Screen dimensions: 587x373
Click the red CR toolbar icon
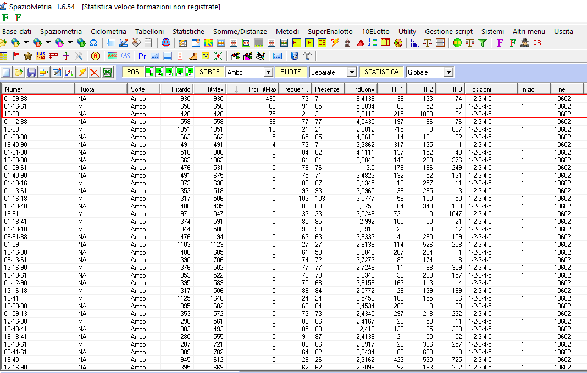pyautogui.click(x=537, y=43)
